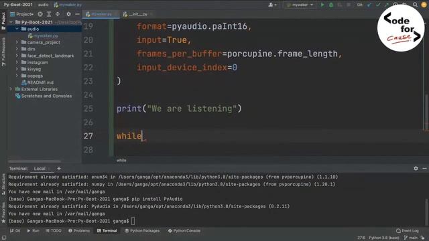Open Favorites side strip
The width and height of the screenshot is (429, 241).
click(x=3, y=212)
